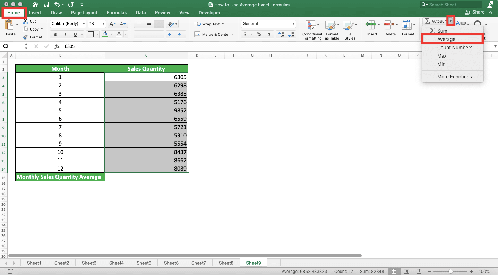This screenshot has height=275, width=498.
Task: Open the font size 18 dropdown
Action: pyautogui.click(x=103, y=24)
